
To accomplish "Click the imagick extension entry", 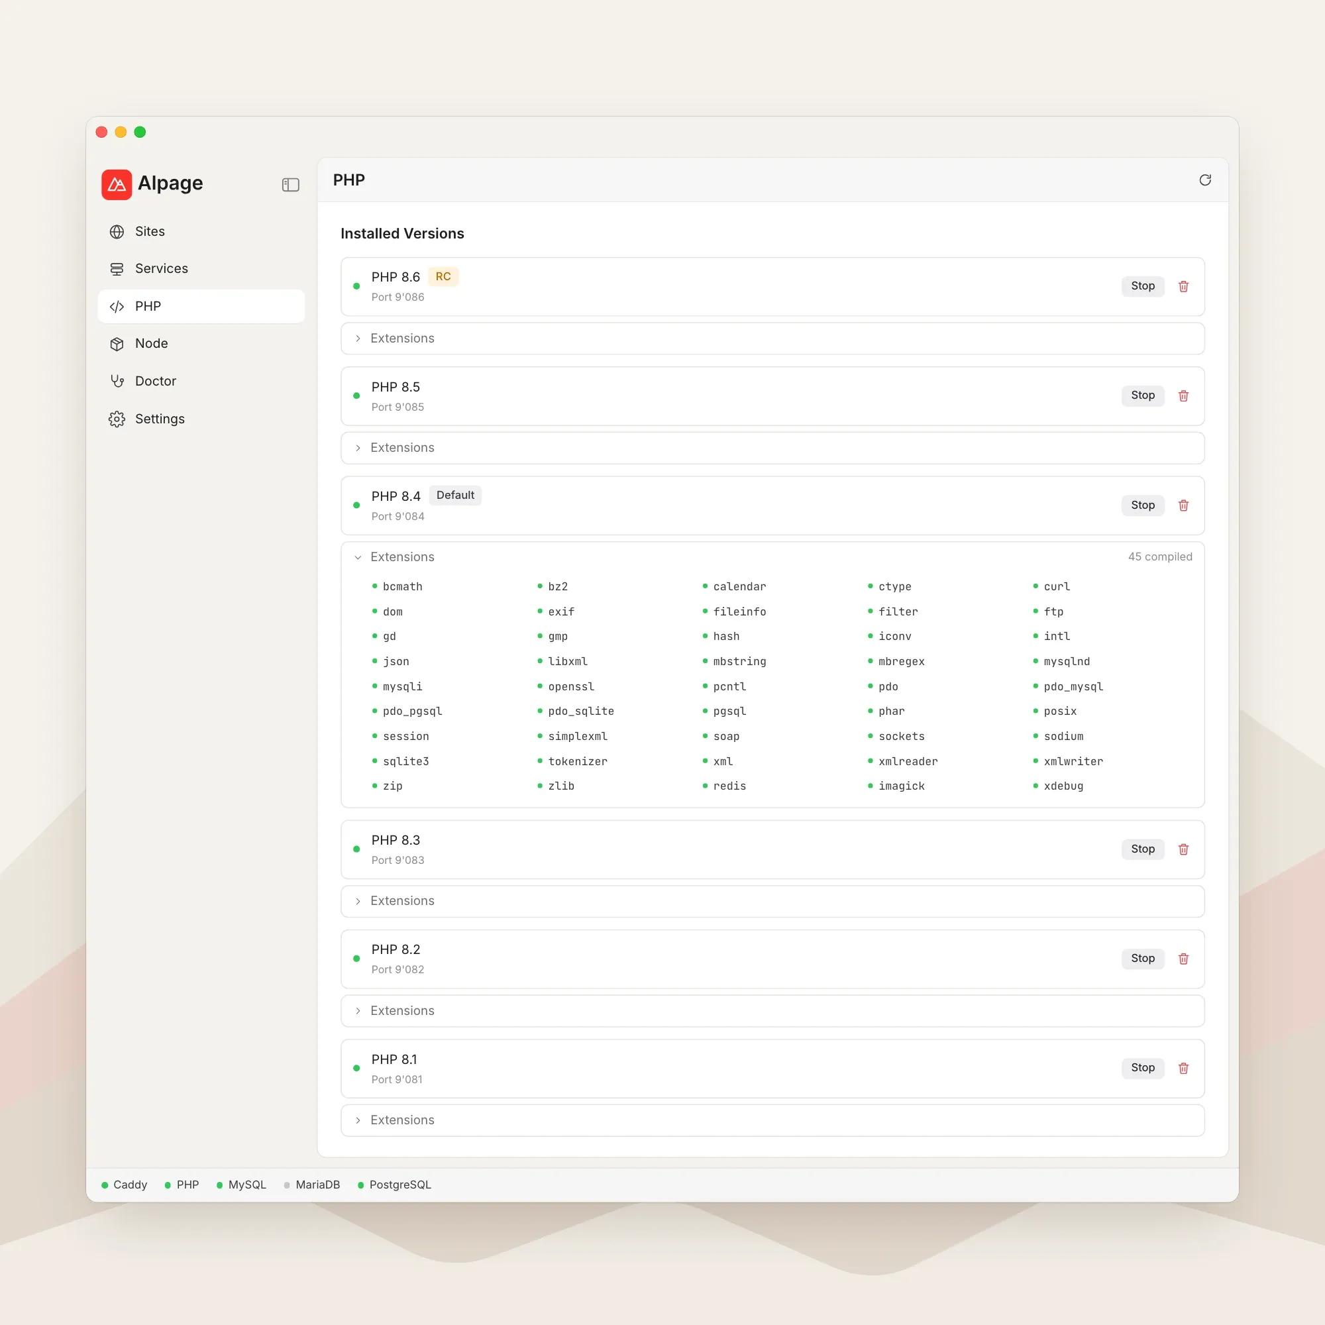I will click(x=896, y=786).
